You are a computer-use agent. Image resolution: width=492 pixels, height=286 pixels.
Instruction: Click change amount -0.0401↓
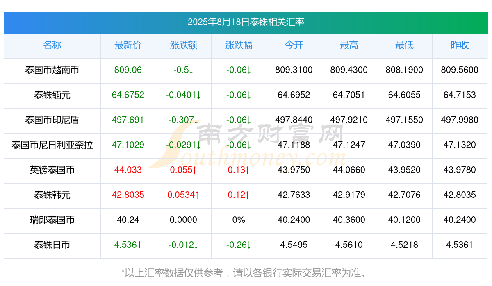tap(183, 95)
